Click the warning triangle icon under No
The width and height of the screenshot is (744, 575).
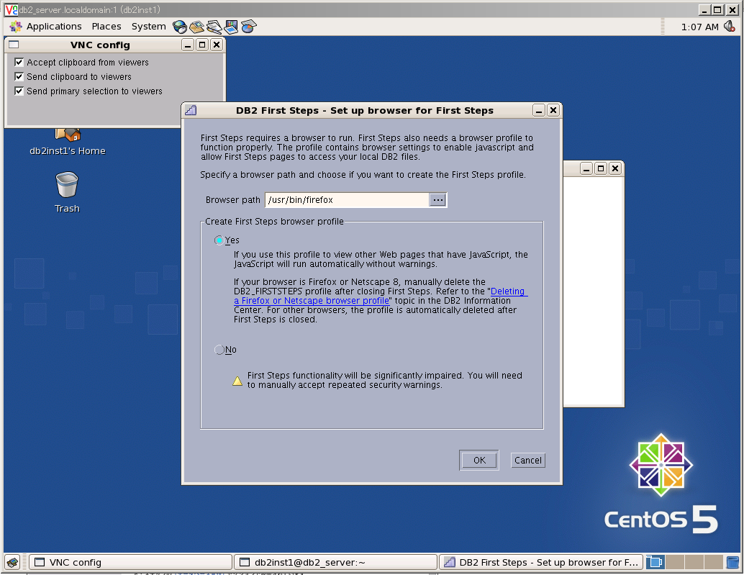[237, 381]
